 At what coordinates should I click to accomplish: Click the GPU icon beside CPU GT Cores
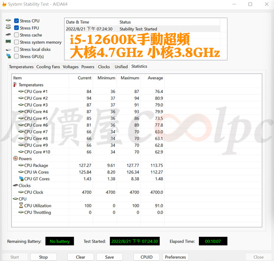coord(21,178)
